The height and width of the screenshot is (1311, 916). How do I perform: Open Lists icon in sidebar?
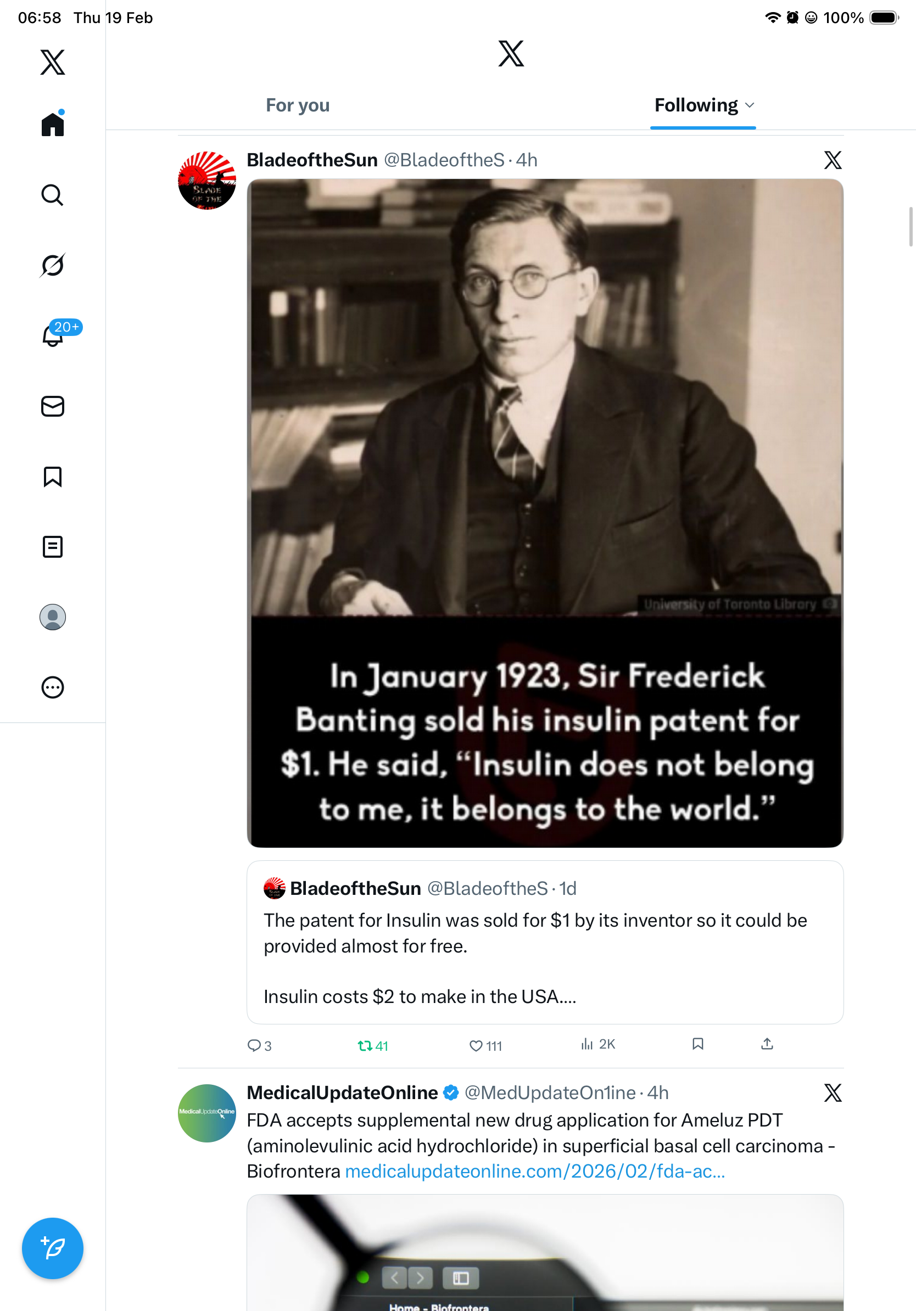pyautogui.click(x=53, y=546)
